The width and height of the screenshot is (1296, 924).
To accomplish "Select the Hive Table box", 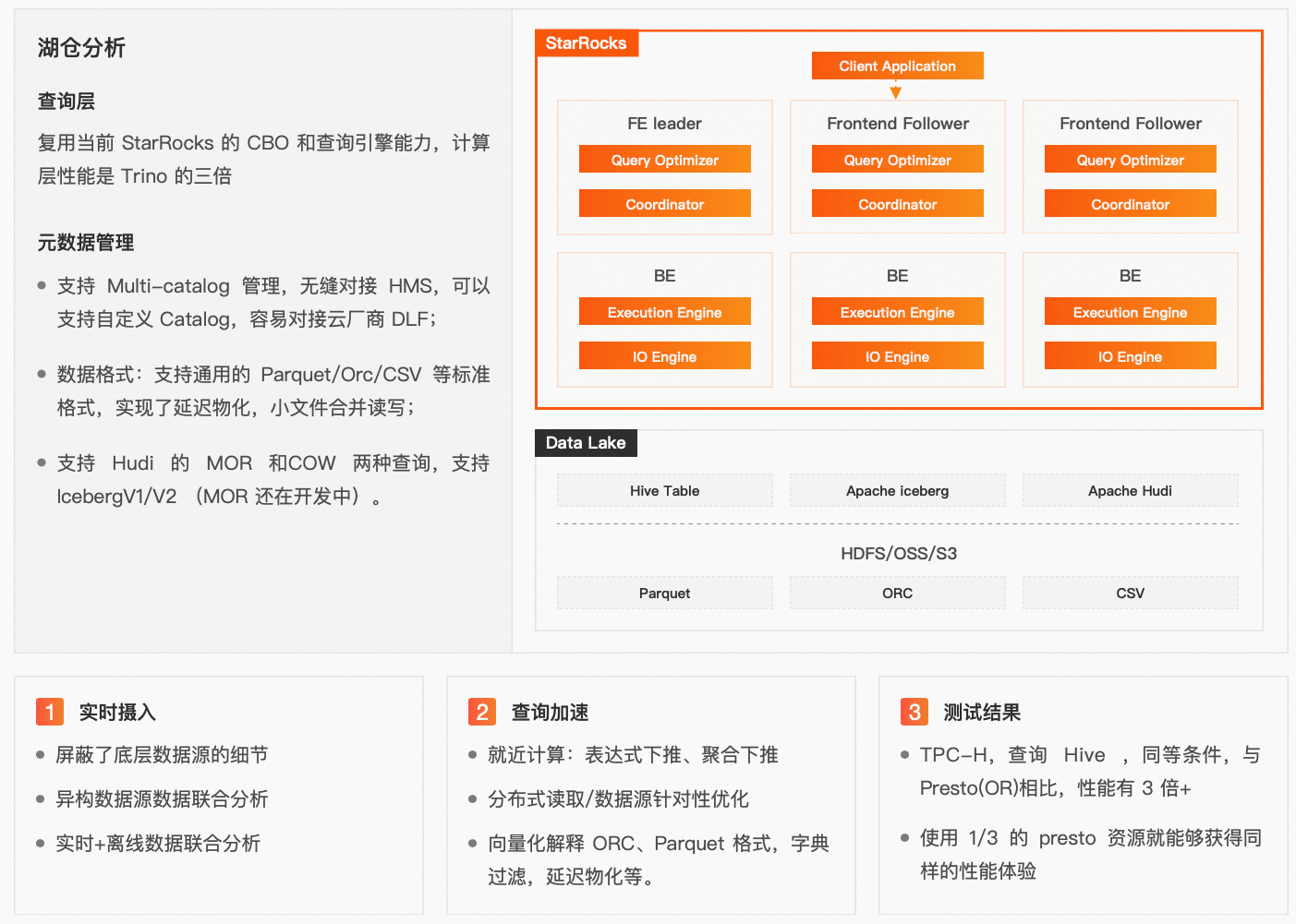I will [664, 491].
